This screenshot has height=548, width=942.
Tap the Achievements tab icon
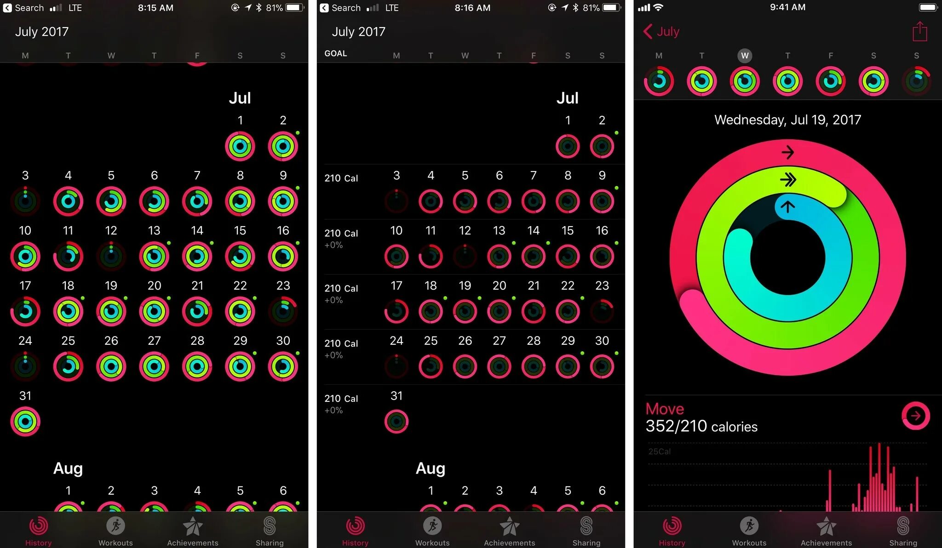(195, 530)
